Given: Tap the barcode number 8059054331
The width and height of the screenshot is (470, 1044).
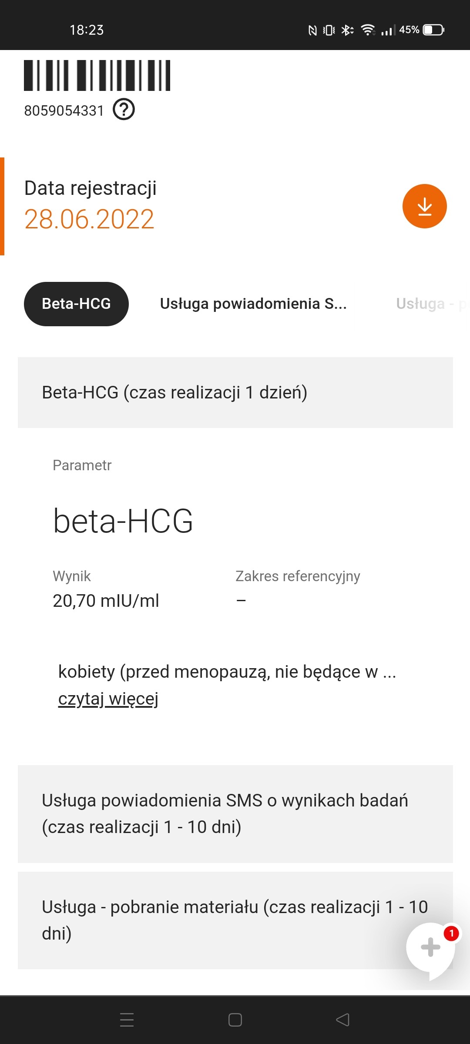Looking at the screenshot, I should point(64,110).
